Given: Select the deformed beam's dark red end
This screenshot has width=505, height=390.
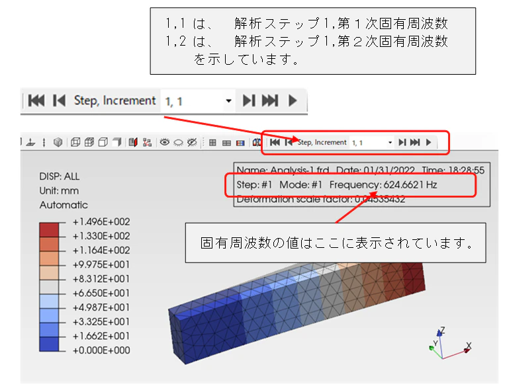Looking at the screenshot, I should tap(413, 278).
